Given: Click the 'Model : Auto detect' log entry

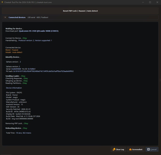Looking at the screenshot, I should pyautogui.click(x=14, y=52).
